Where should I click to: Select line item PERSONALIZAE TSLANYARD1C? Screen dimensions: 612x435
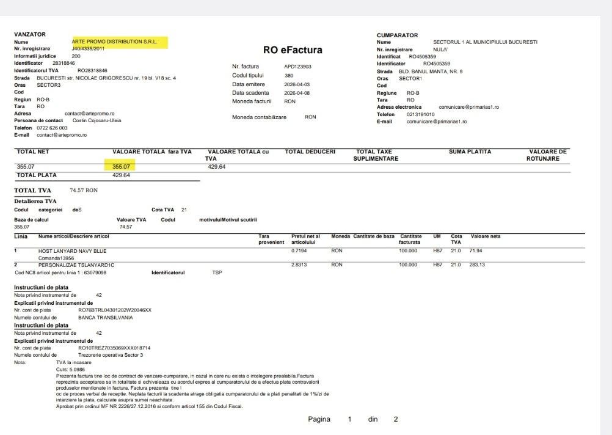click(76, 265)
